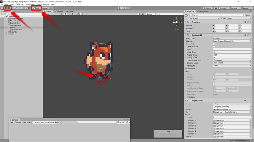The height and width of the screenshot is (142, 254).
Task: Open the Inspector Layer Players dropdown
Action: coord(239,18)
